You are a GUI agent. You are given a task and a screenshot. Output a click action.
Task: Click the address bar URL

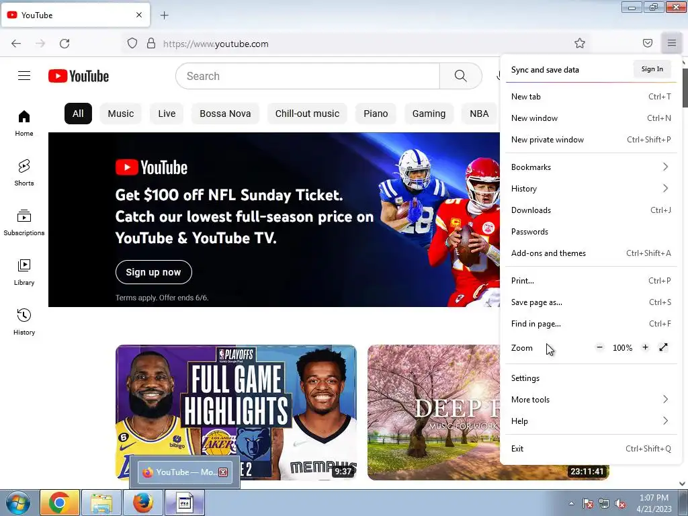216,44
